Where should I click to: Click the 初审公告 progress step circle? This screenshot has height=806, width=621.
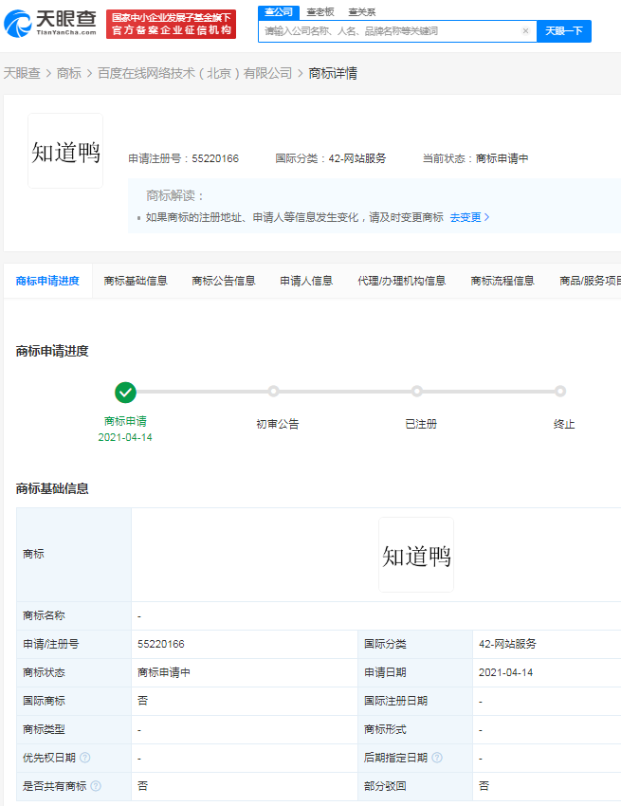pos(273,392)
